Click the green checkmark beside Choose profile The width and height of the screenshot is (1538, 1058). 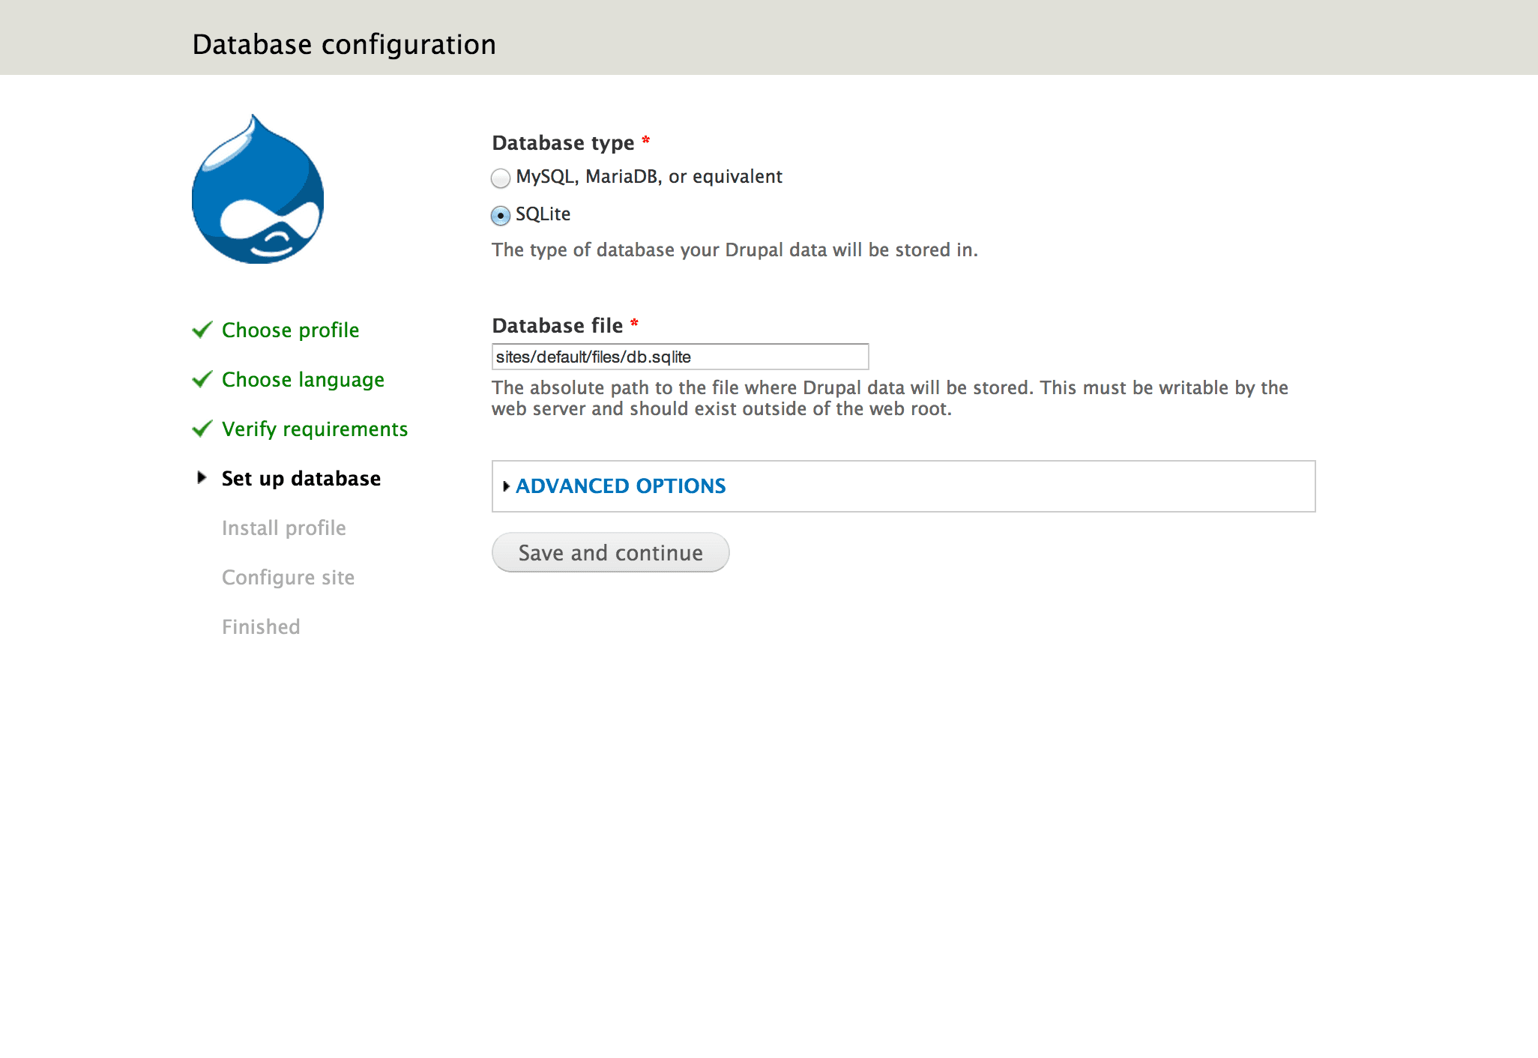click(x=202, y=330)
